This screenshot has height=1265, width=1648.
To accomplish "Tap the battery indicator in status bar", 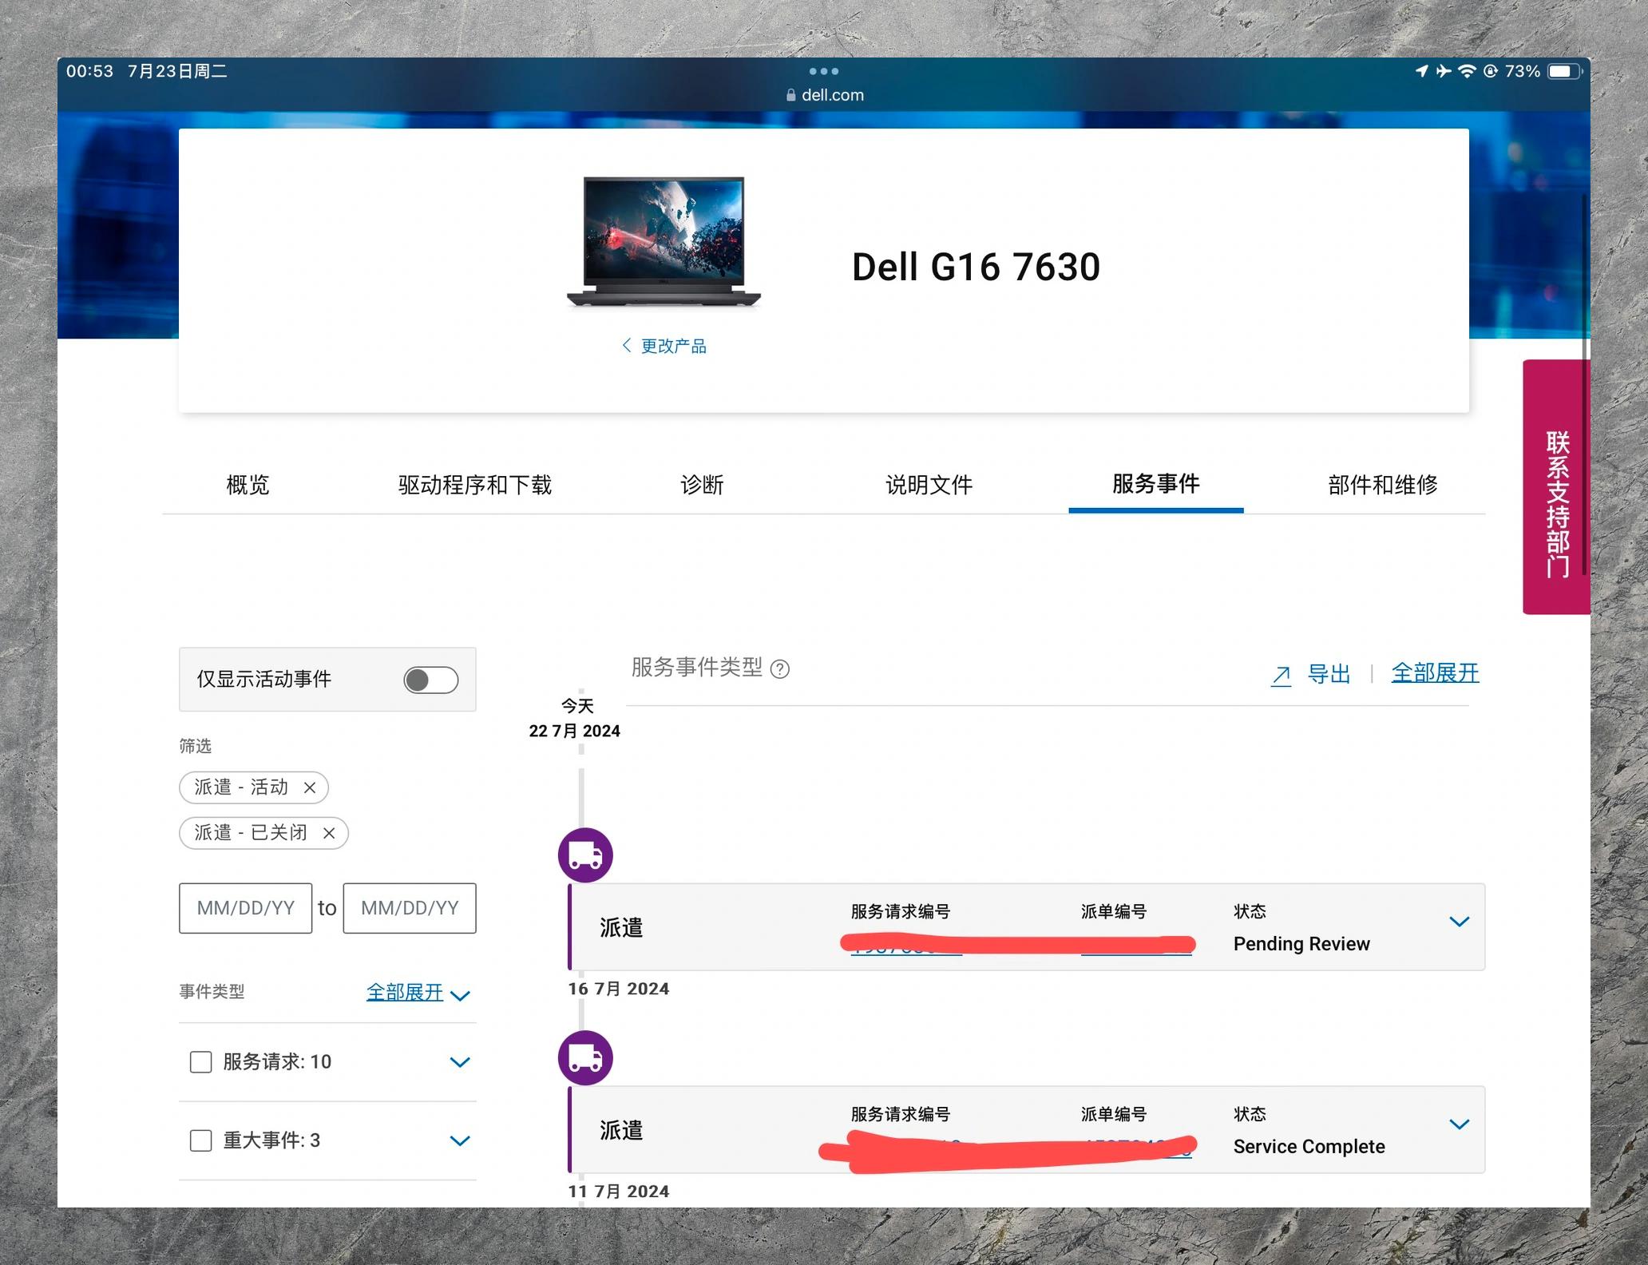I will [x=1566, y=71].
